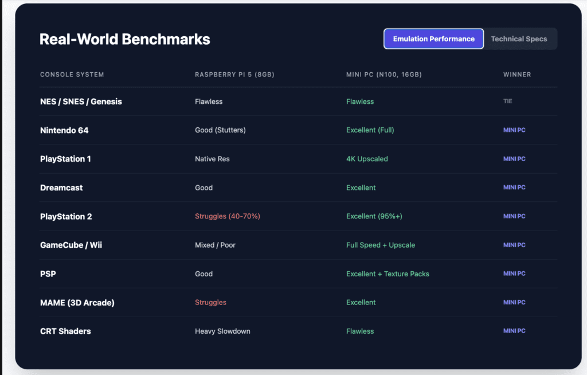Click Struggles in MAME (3D Arcade) row

click(x=210, y=302)
